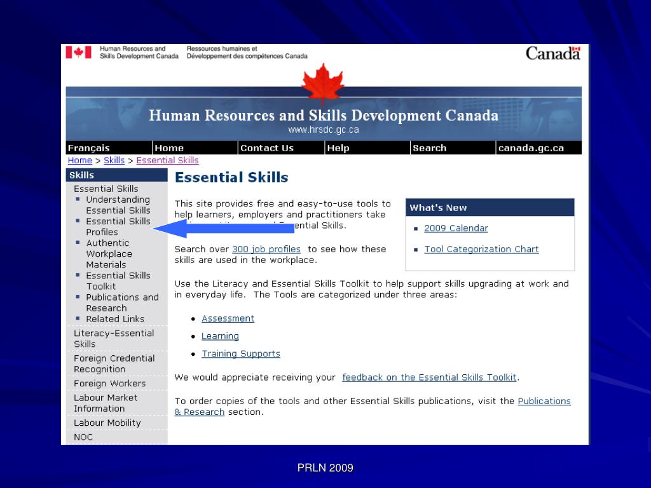Screen dimensions: 651x488
Task: Click the Canadian flag icon in header
Action: [78, 52]
